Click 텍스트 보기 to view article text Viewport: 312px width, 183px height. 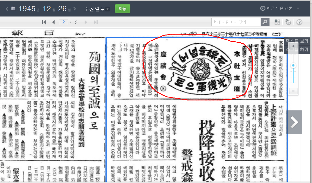pos(297,41)
